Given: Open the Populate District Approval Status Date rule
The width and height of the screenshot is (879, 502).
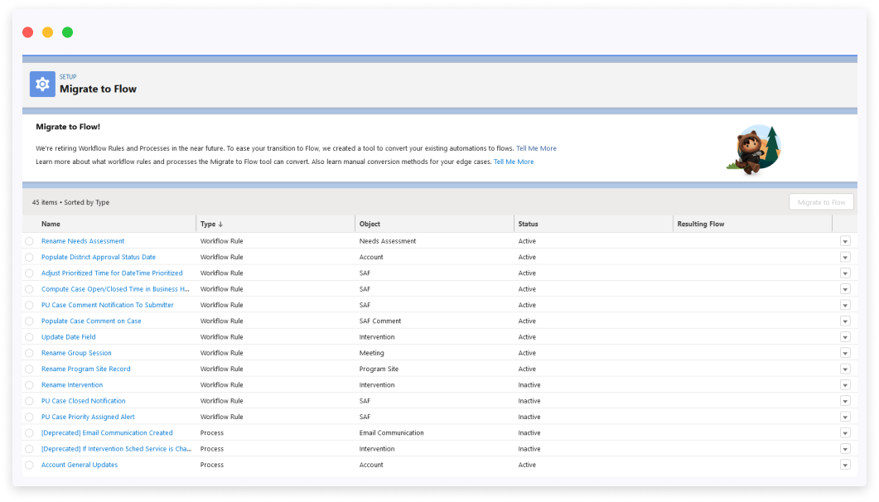Looking at the screenshot, I should click(x=99, y=257).
